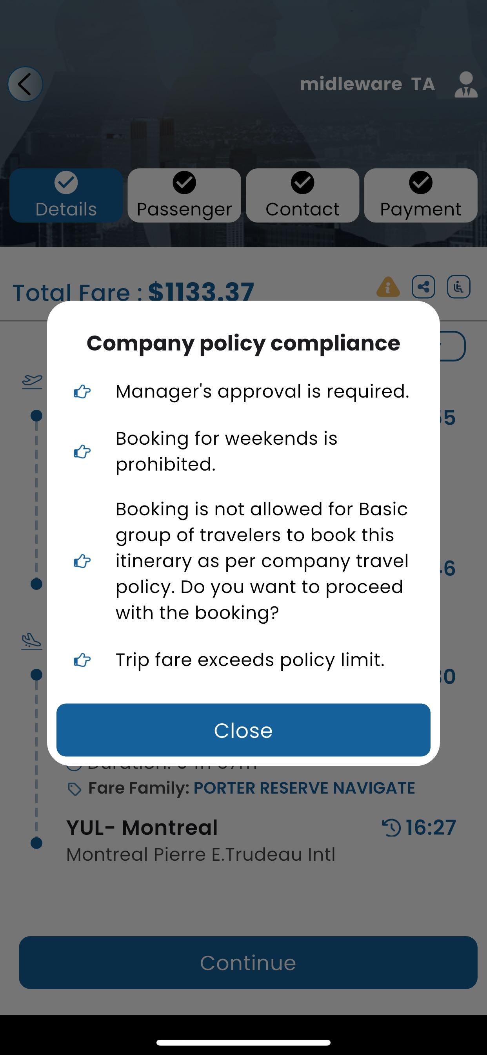Tap the fare family tag icon
The image size is (487, 1055).
pyautogui.click(x=75, y=789)
